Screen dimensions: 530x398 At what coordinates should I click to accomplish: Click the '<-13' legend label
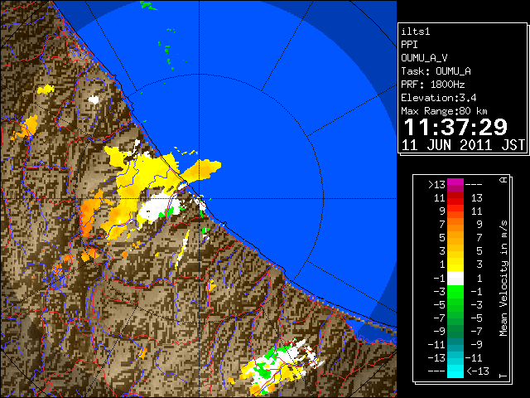point(478,371)
